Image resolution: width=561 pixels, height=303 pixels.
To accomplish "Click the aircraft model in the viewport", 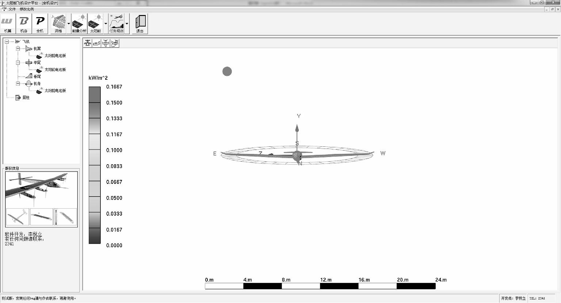I will pos(297,156).
